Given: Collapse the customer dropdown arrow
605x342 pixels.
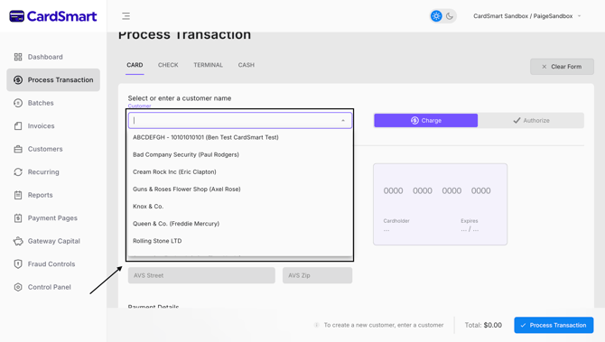Looking at the screenshot, I should pyautogui.click(x=343, y=121).
